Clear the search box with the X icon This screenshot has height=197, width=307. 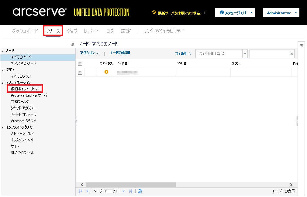(x=291, y=54)
